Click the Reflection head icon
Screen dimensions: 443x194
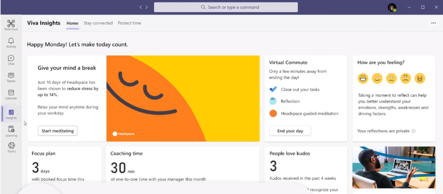(273, 101)
